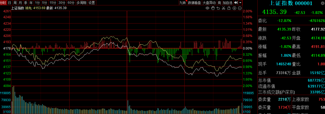Switch to the 周 weekly tab
Image resolution: width=325 pixels, height=114 pixels.
click(15, 3)
